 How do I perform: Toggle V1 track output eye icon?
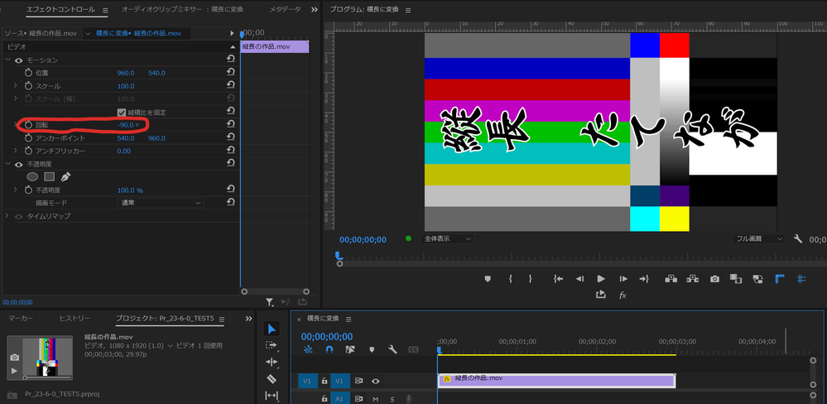[x=376, y=381]
